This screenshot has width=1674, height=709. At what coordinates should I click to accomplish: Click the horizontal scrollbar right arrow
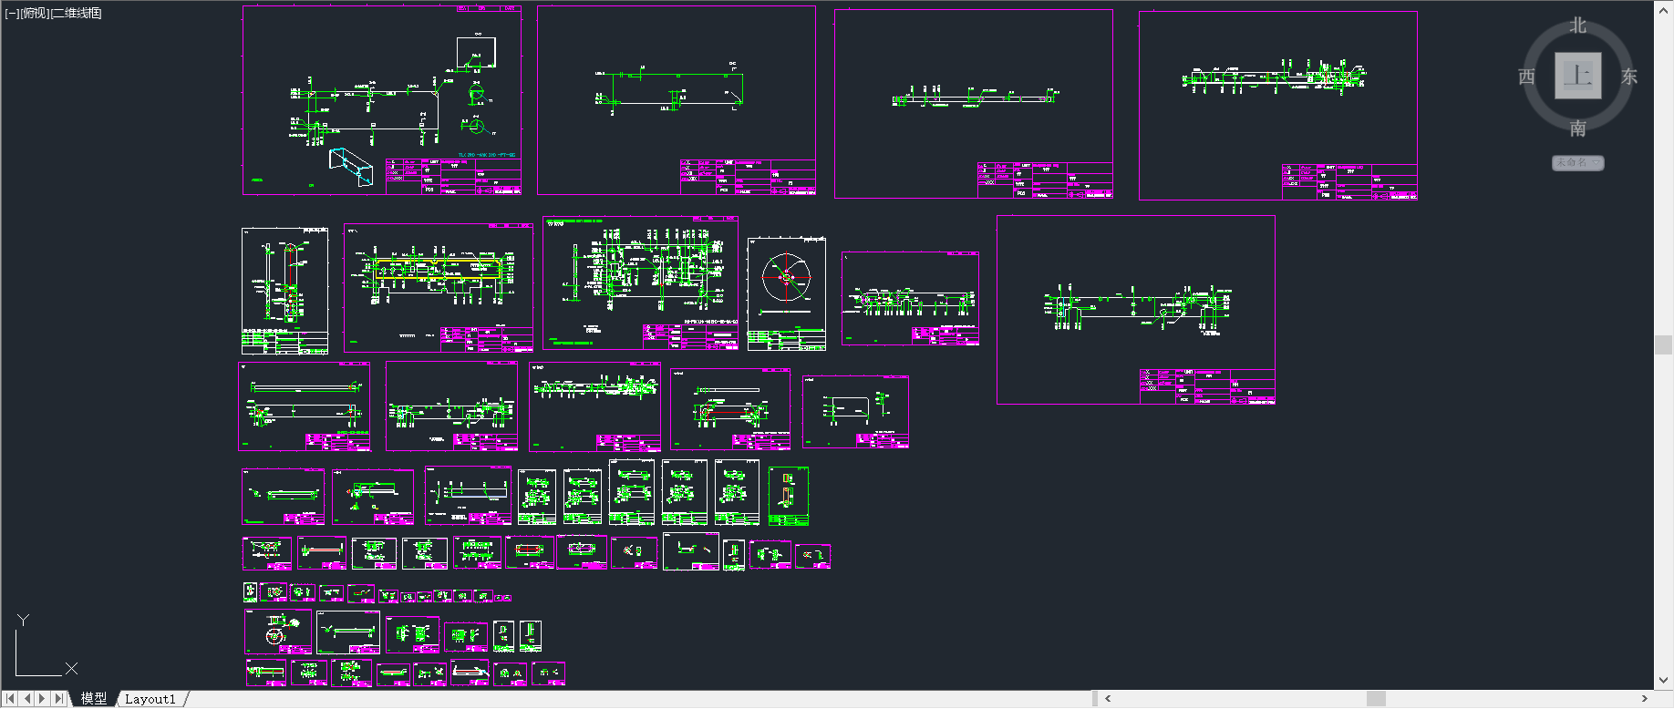pos(1644,699)
